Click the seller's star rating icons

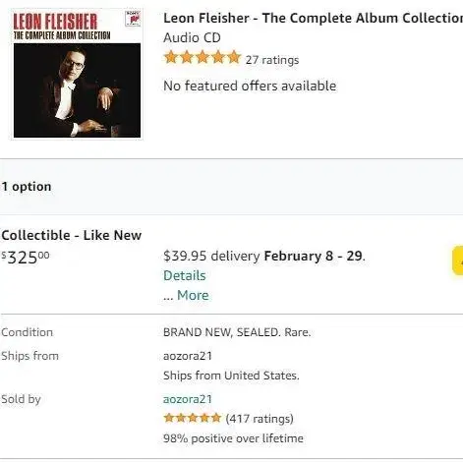pyautogui.click(x=193, y=418)
